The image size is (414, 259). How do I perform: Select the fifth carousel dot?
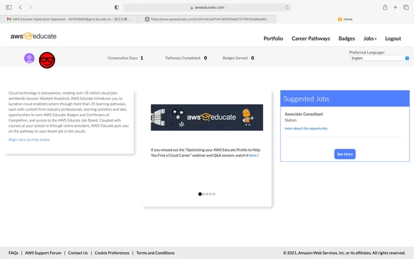tap(214, 194)
